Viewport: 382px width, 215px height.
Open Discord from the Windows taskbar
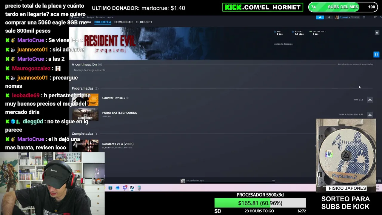125,188
